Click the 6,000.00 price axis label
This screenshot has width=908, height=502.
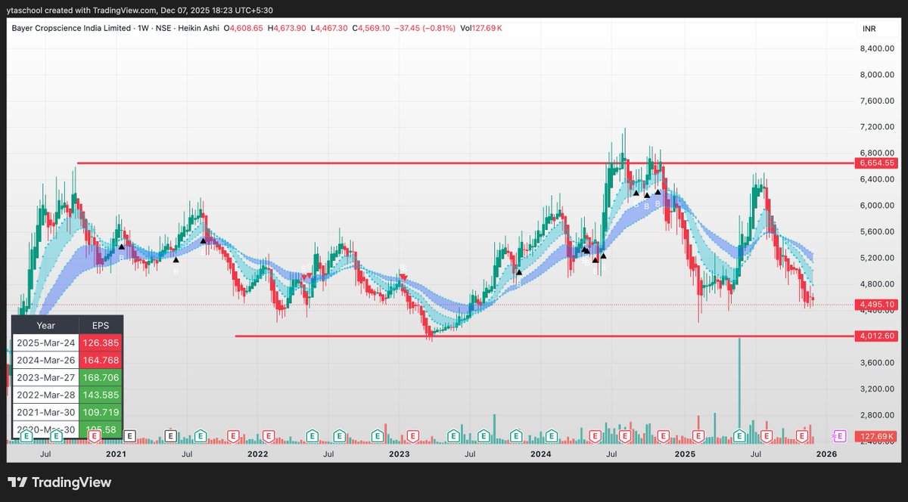[876, 206]
